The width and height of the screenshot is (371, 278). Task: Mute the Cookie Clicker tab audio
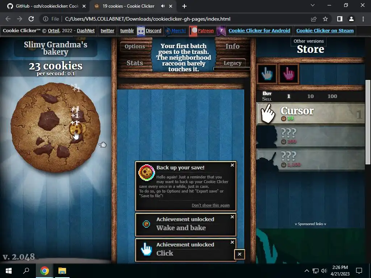pos(163,6)
